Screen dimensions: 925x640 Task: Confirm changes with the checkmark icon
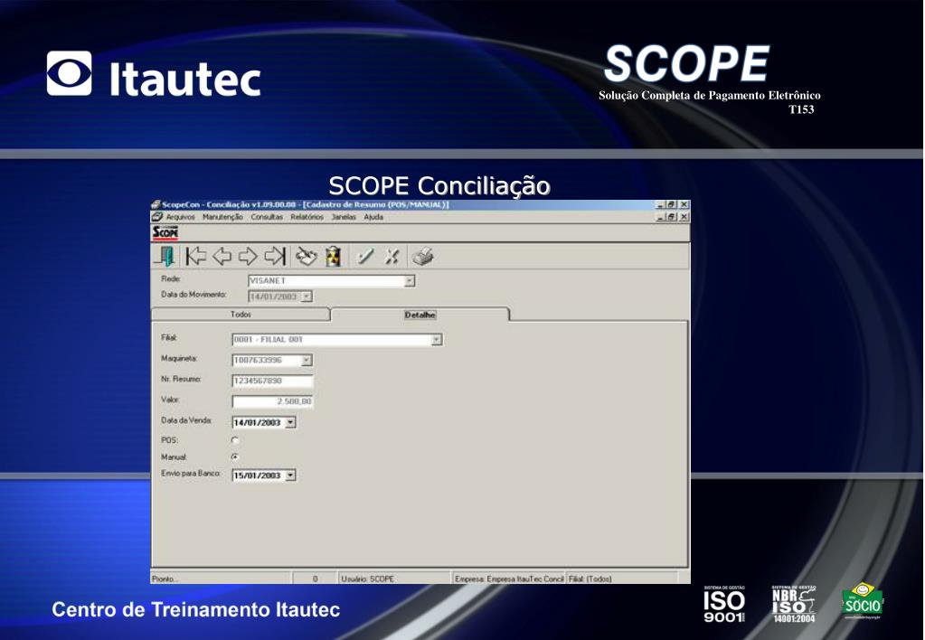pos(365,257)
